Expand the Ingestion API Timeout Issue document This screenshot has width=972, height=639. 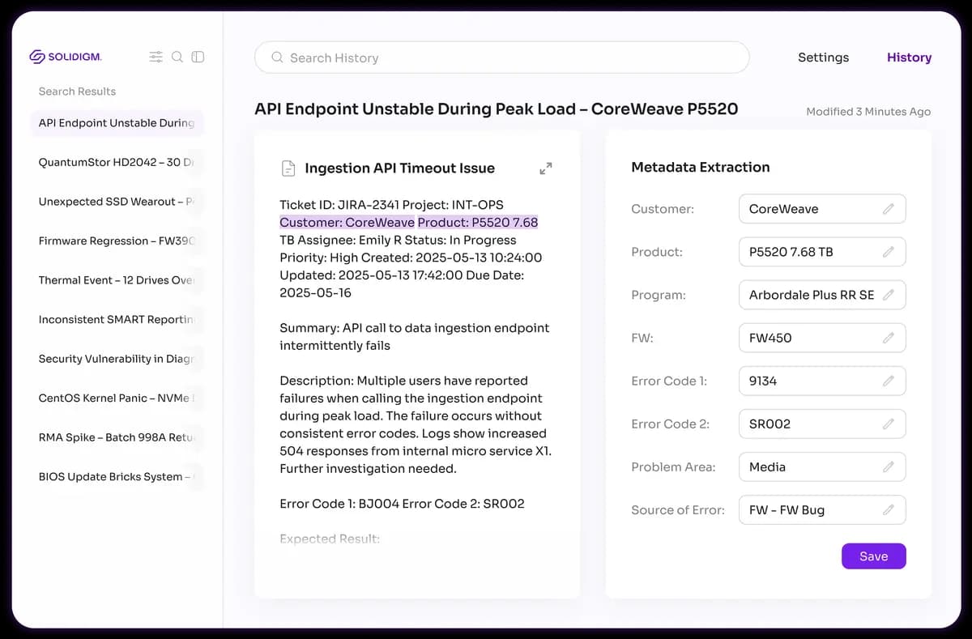546,168
